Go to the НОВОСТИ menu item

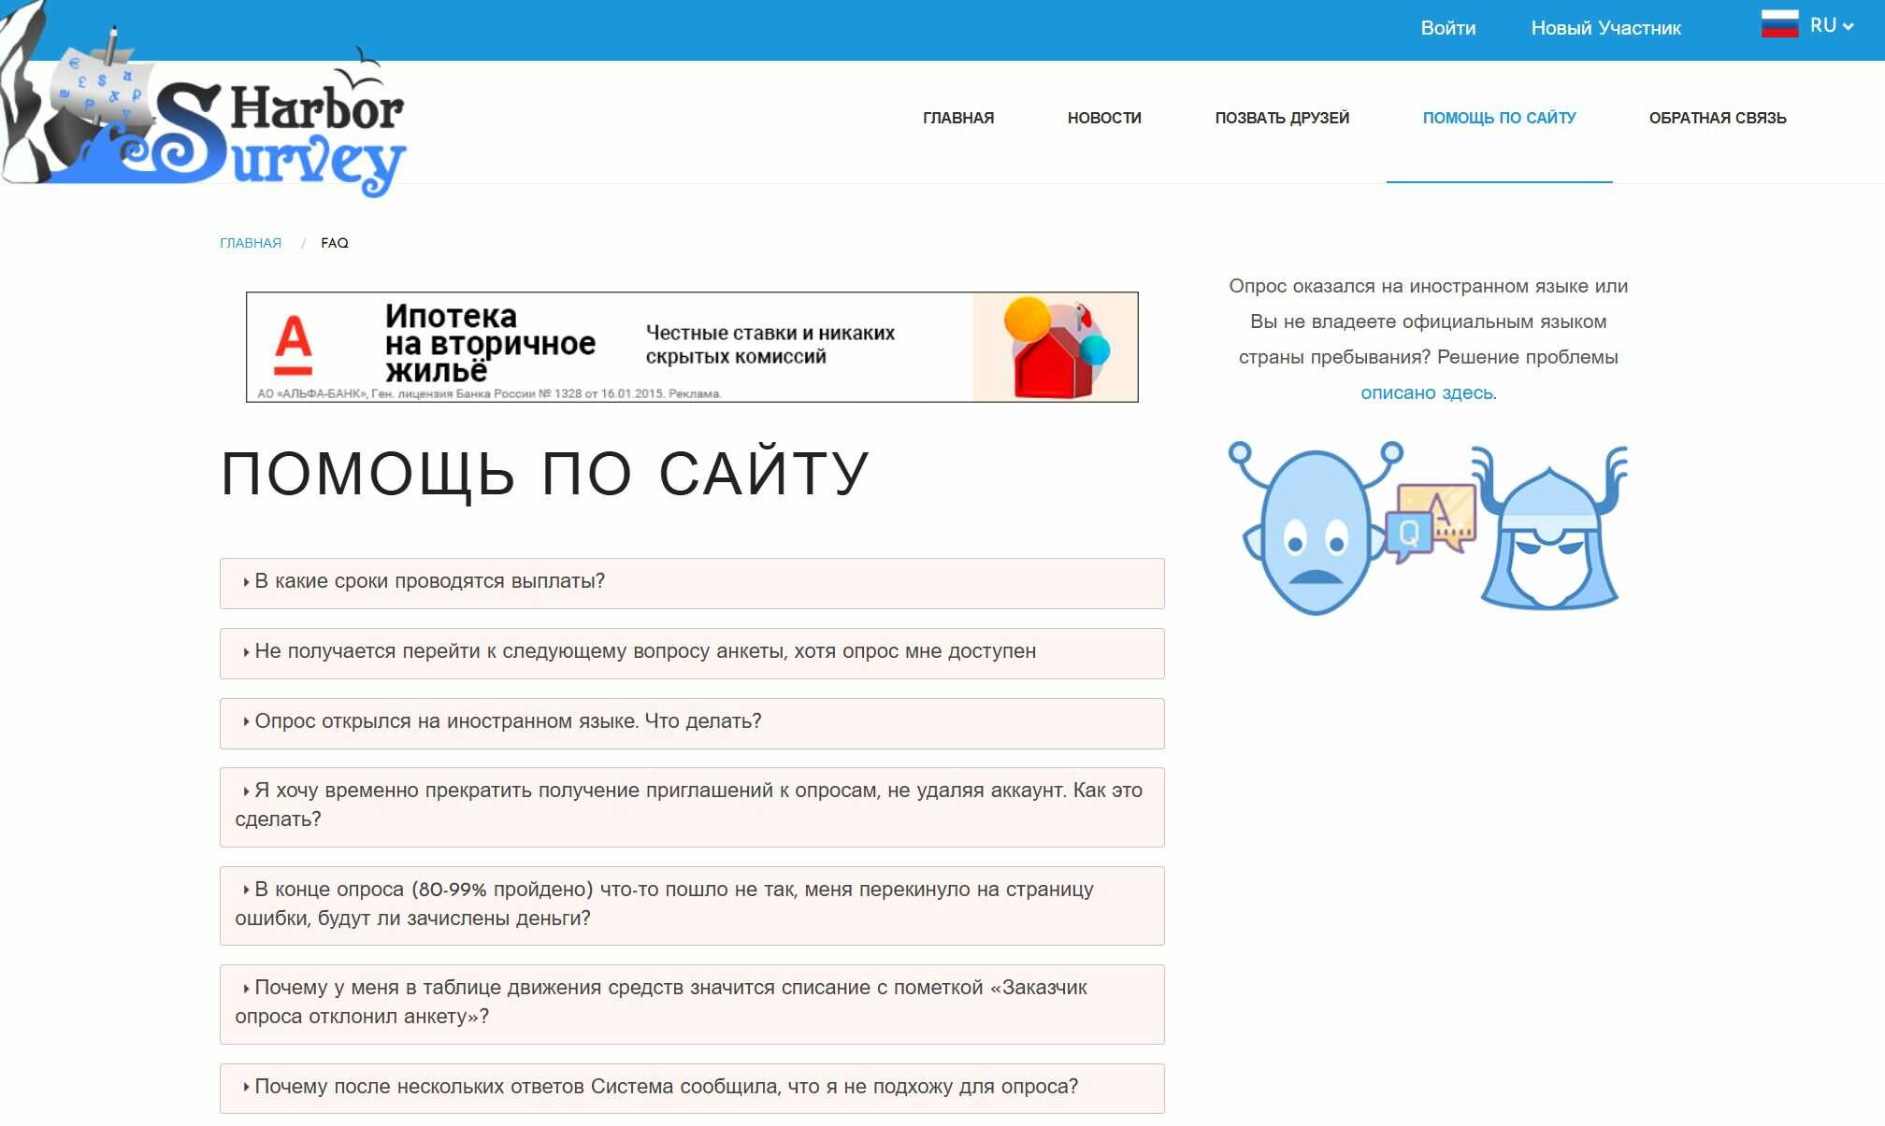click(1103, 118)
